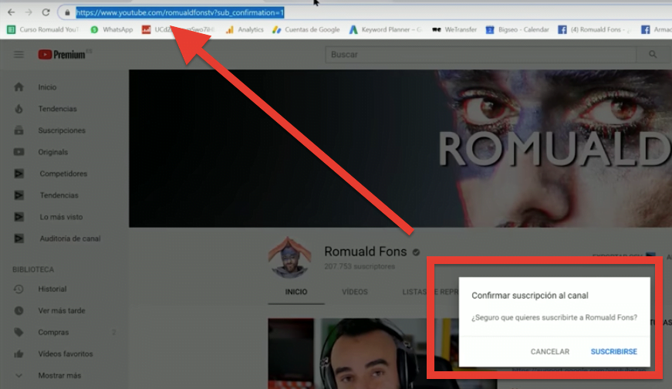Select the YouTube URL in address bar

point(180,13)
